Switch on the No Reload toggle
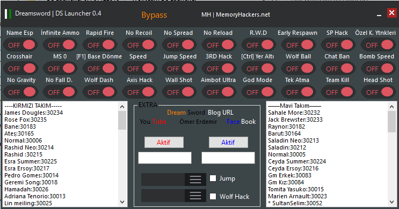Screen dimensions: 399x209 pos(219,45)
